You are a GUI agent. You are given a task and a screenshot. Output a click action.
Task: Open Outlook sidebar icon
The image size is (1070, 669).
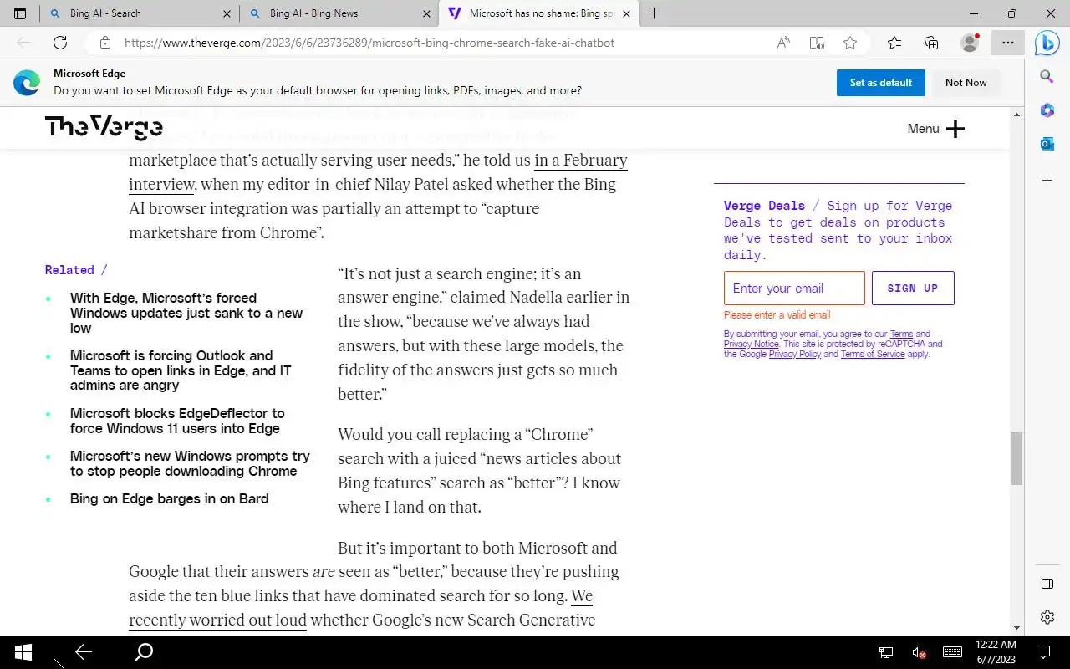1047,144
